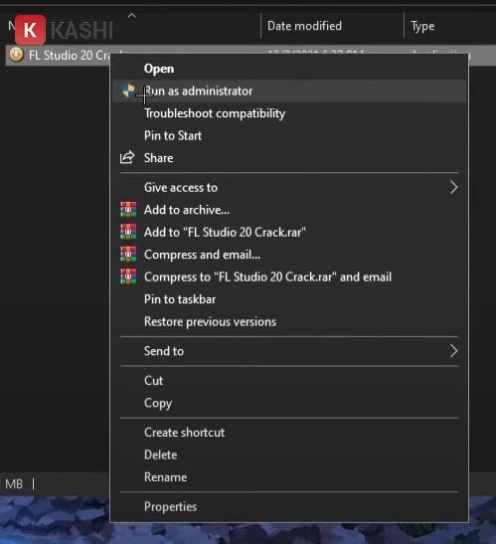The height and width of the screenshot is (544, 496).
Task: Select Pin to Start
Action: 289,135
